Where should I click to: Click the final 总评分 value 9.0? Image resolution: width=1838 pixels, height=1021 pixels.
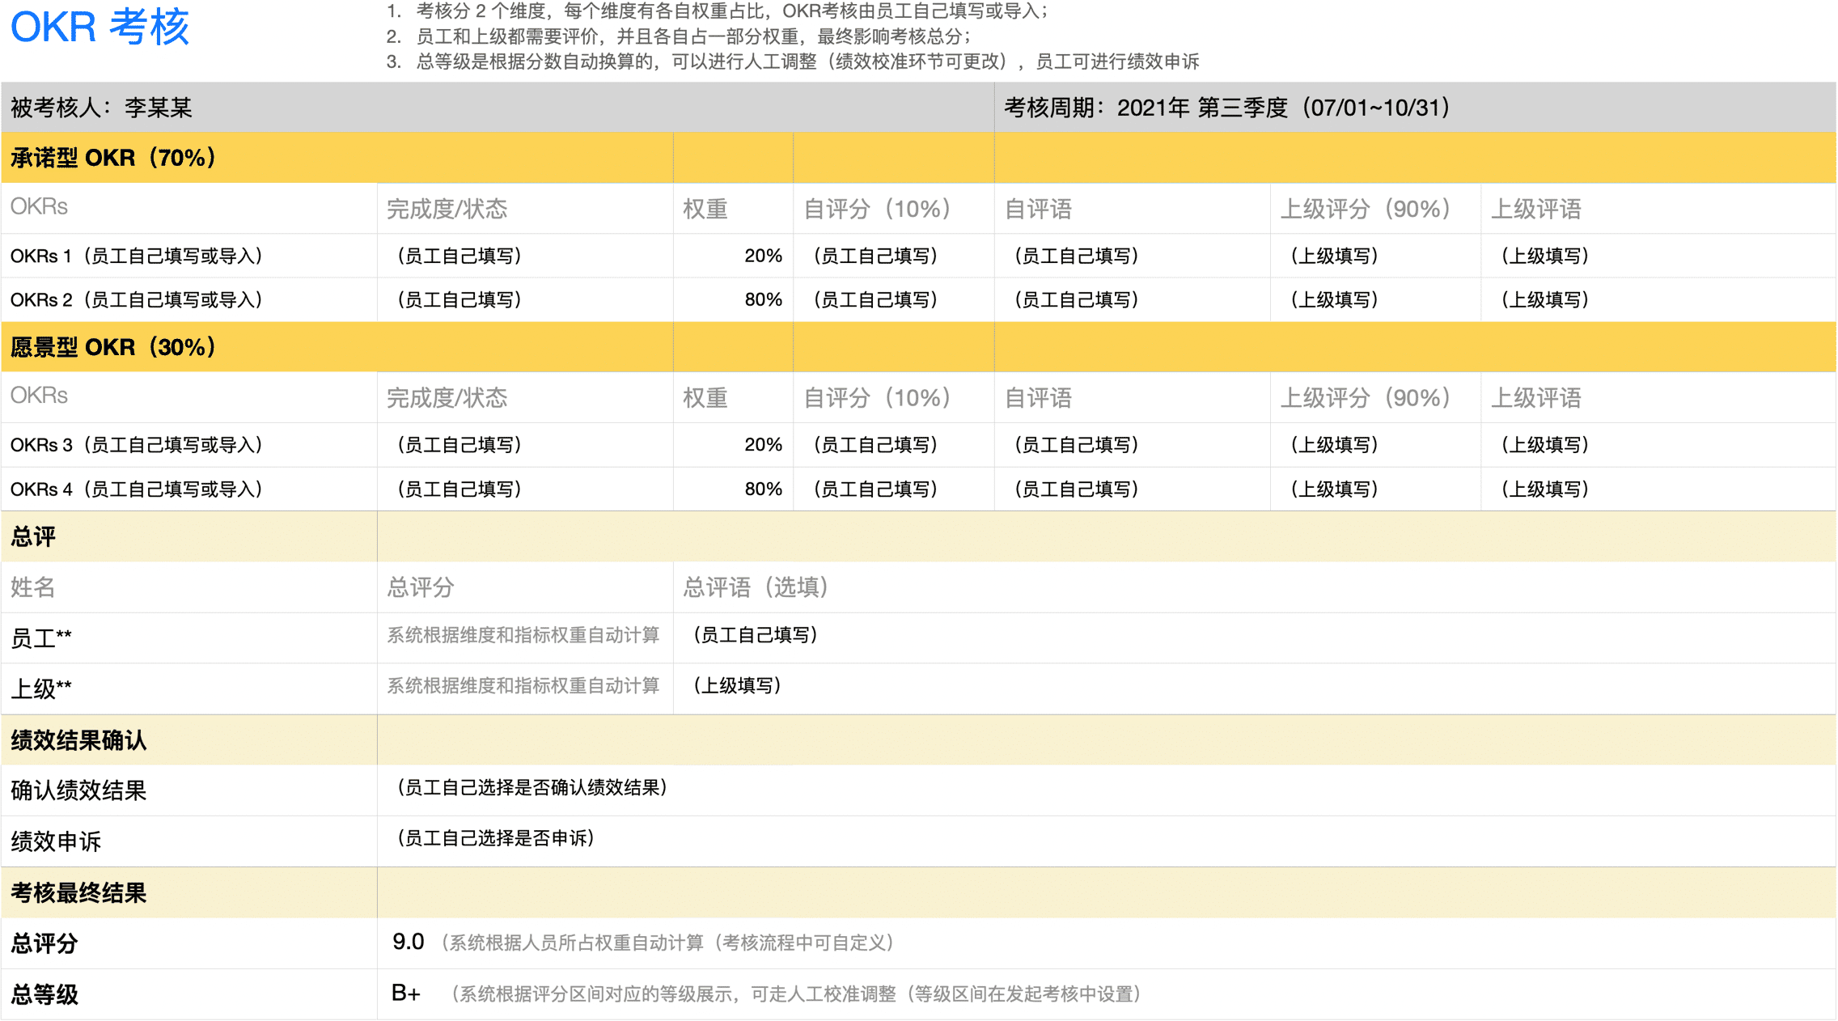(409, 943)
